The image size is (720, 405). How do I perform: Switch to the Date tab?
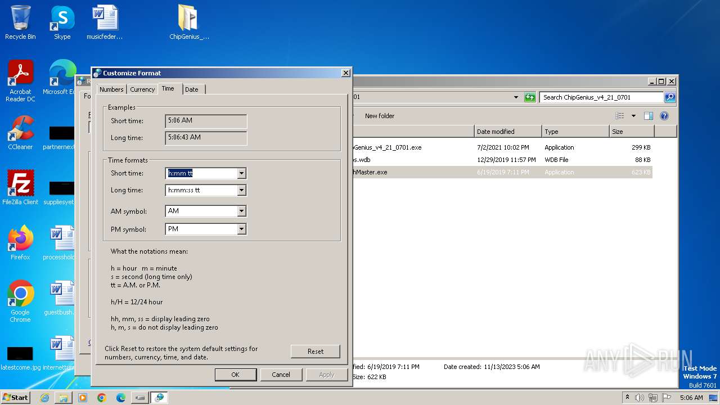point(192,89)
